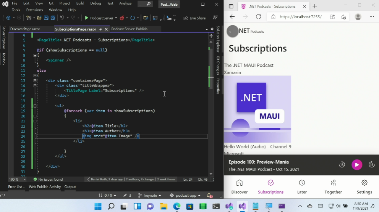
Task: Click the editor vertical scrollbar
Action: (x=211, y=109)
